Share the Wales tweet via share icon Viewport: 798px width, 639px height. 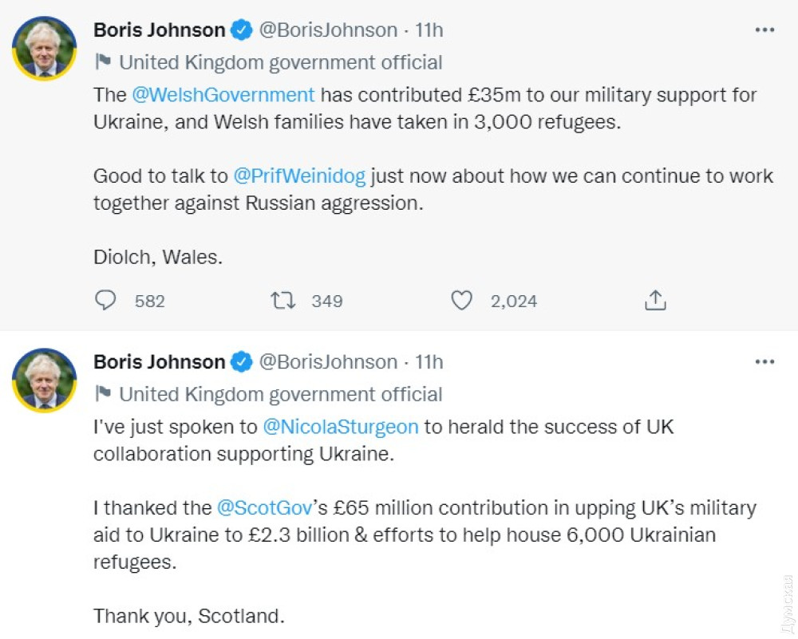(x=654, y=301)
